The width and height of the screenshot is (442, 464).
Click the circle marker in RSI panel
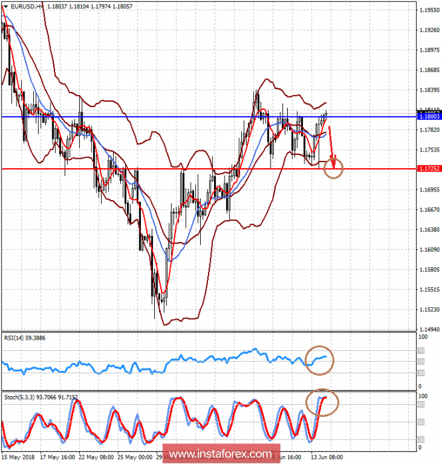320,360
